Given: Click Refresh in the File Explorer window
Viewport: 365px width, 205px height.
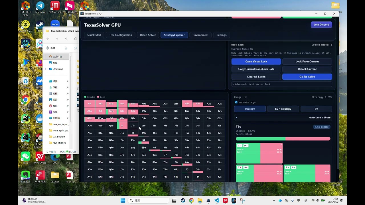Looking at the screenshot, I should coord(75,39).
